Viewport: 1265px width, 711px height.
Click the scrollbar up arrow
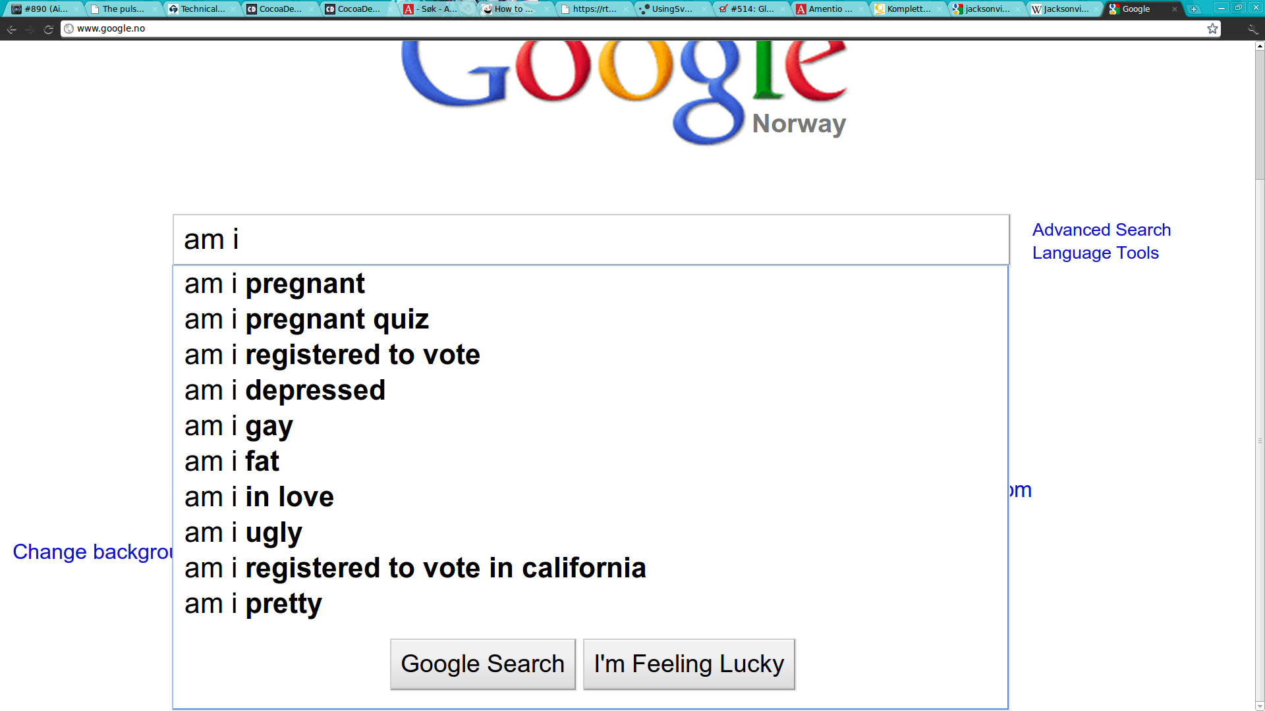[1260, 46]
